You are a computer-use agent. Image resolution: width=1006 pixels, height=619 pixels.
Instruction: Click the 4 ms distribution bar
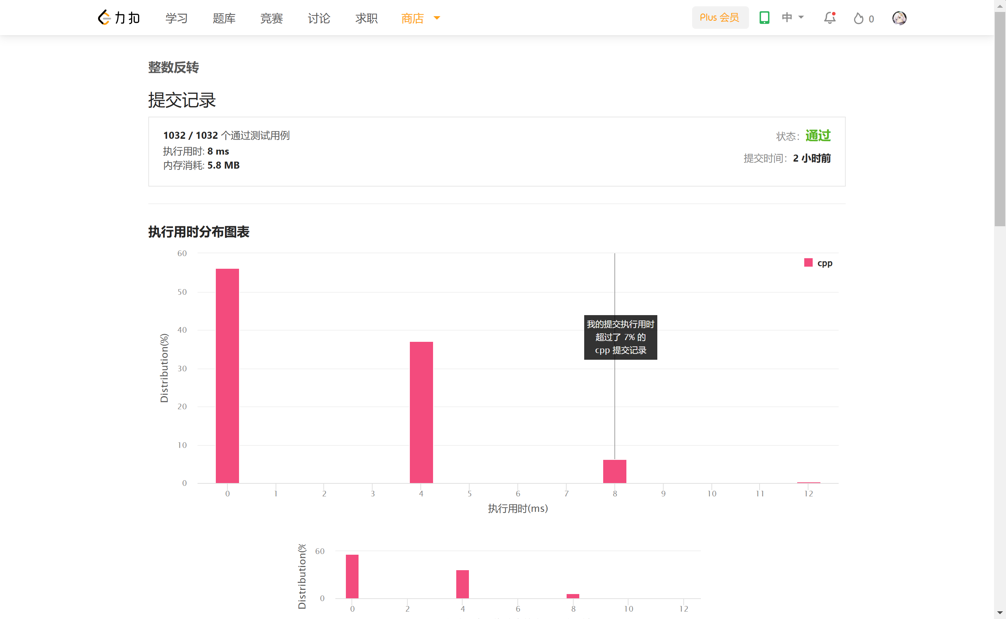tap(421, 412)
